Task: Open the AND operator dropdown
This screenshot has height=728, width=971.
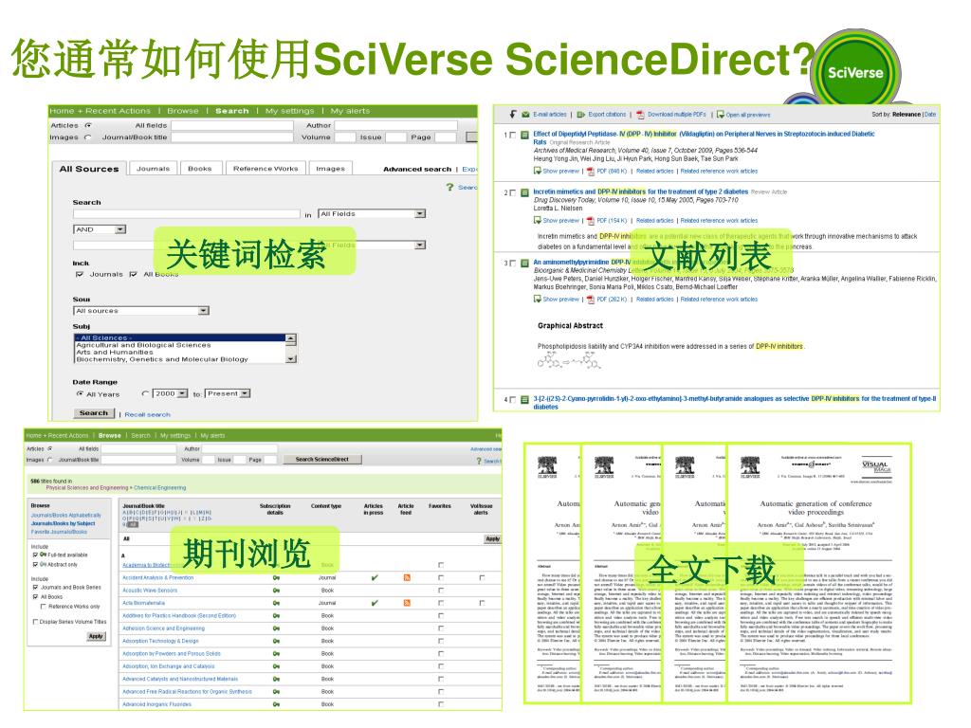Action: pyautogui.click(x=100, y=229)
